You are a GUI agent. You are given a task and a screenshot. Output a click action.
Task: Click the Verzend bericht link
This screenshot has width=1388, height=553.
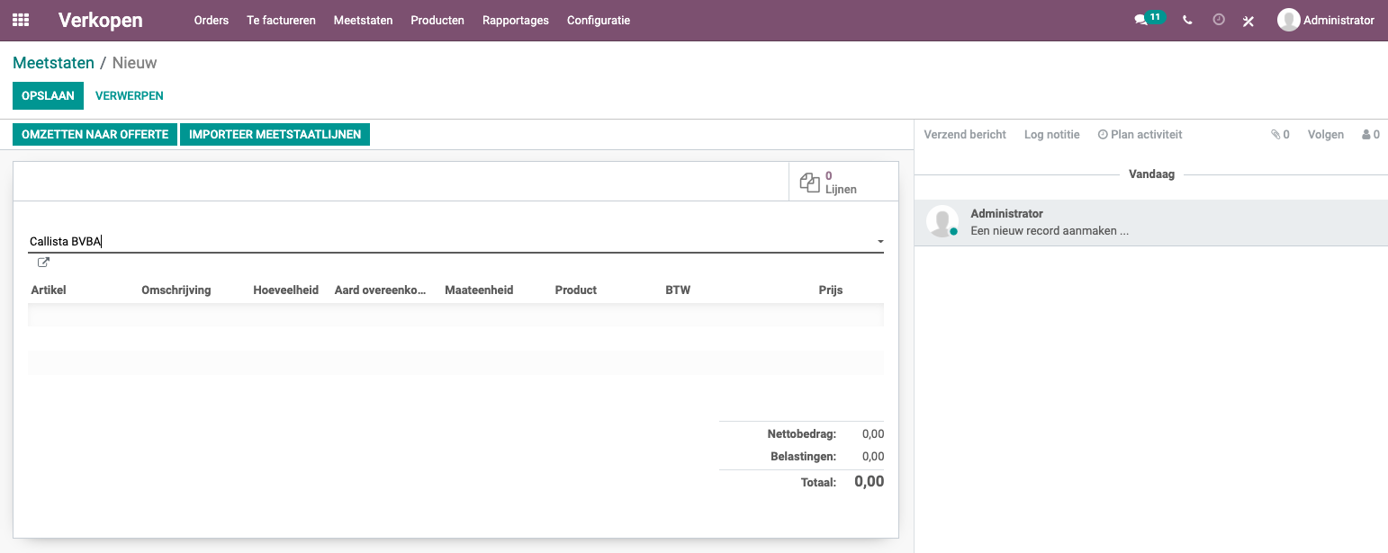coord(965,135)
